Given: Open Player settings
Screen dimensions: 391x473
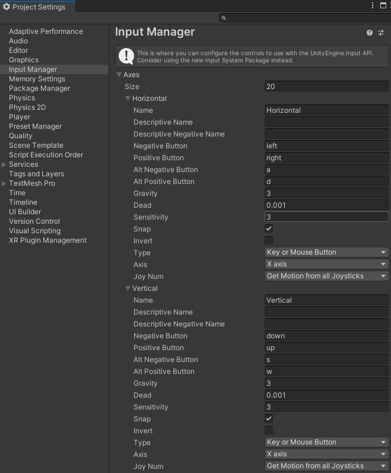Looking at the screenshot, I should tap(20, 117).
